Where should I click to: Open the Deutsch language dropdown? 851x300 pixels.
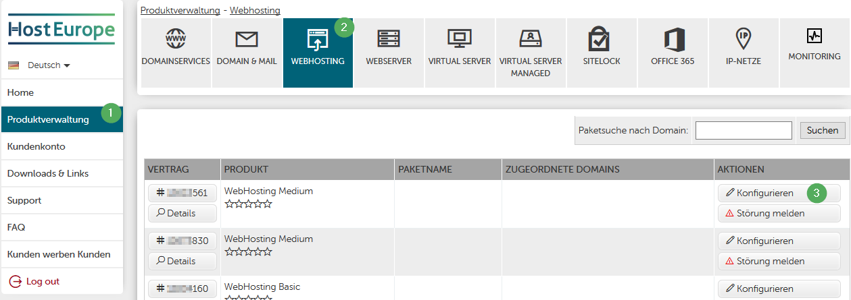[49, 65]
